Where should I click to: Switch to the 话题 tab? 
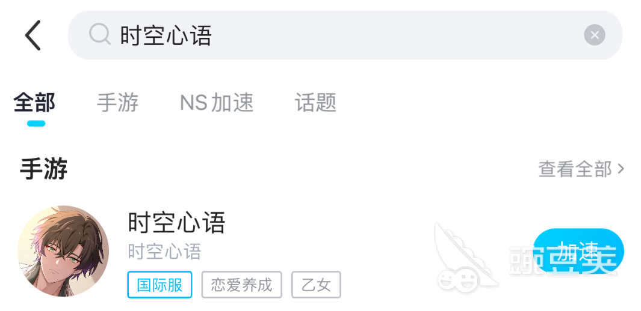coord(315,102)
